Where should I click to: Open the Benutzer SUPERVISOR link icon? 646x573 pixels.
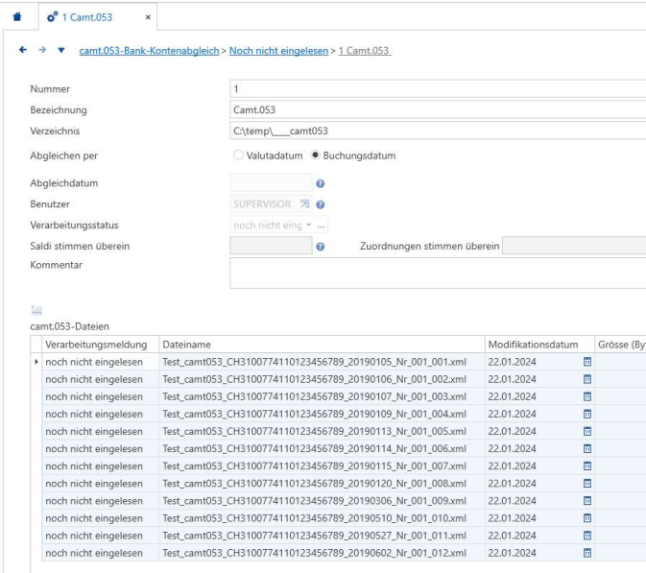coord(304,203)
